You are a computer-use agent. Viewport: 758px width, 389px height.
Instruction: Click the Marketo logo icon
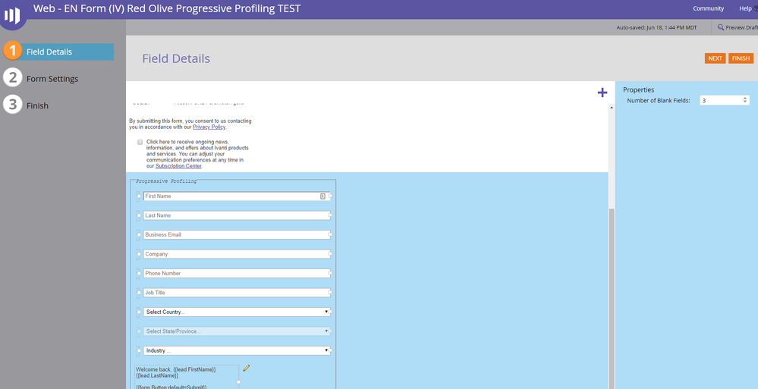point(13,15)
